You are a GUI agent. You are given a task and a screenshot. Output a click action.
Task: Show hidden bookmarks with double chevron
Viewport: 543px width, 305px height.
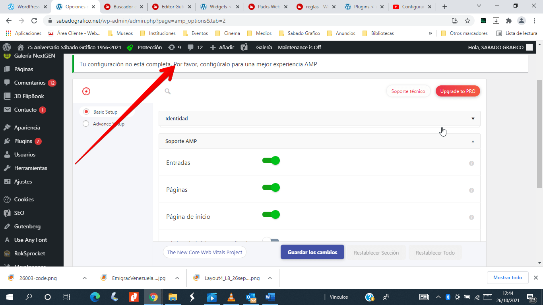430,33
